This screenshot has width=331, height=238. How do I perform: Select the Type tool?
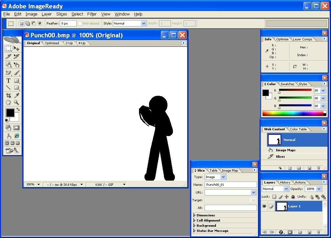(8, 81)
